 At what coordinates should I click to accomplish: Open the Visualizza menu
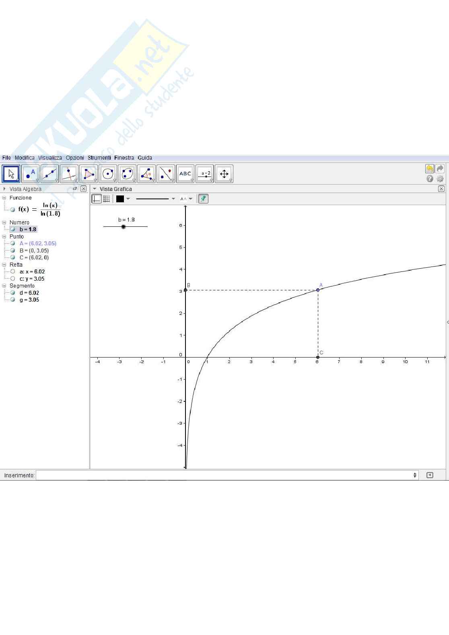point(50,158)
